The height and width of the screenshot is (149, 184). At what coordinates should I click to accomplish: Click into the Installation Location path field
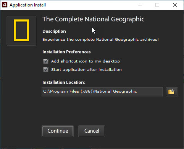tap(102, 92)
